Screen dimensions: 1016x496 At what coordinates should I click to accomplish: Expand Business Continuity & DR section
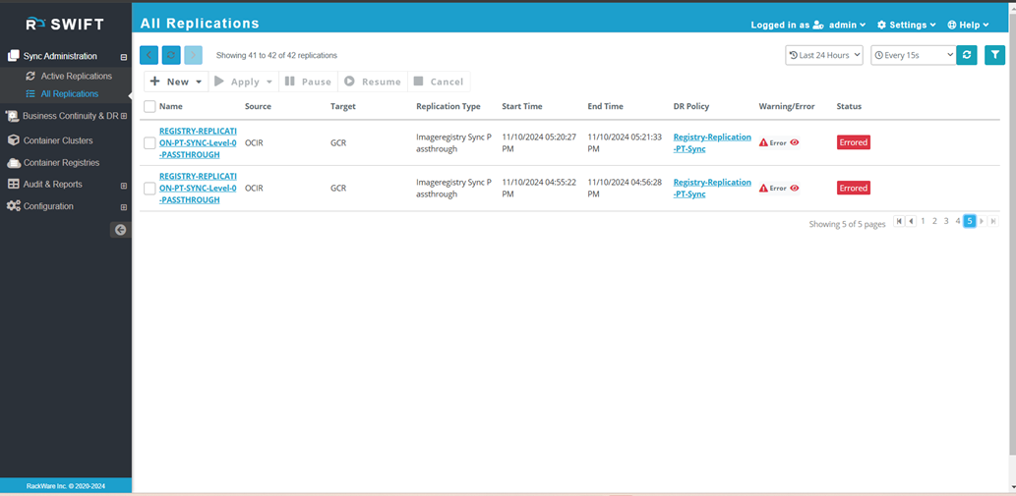click(x=124, y=117)
